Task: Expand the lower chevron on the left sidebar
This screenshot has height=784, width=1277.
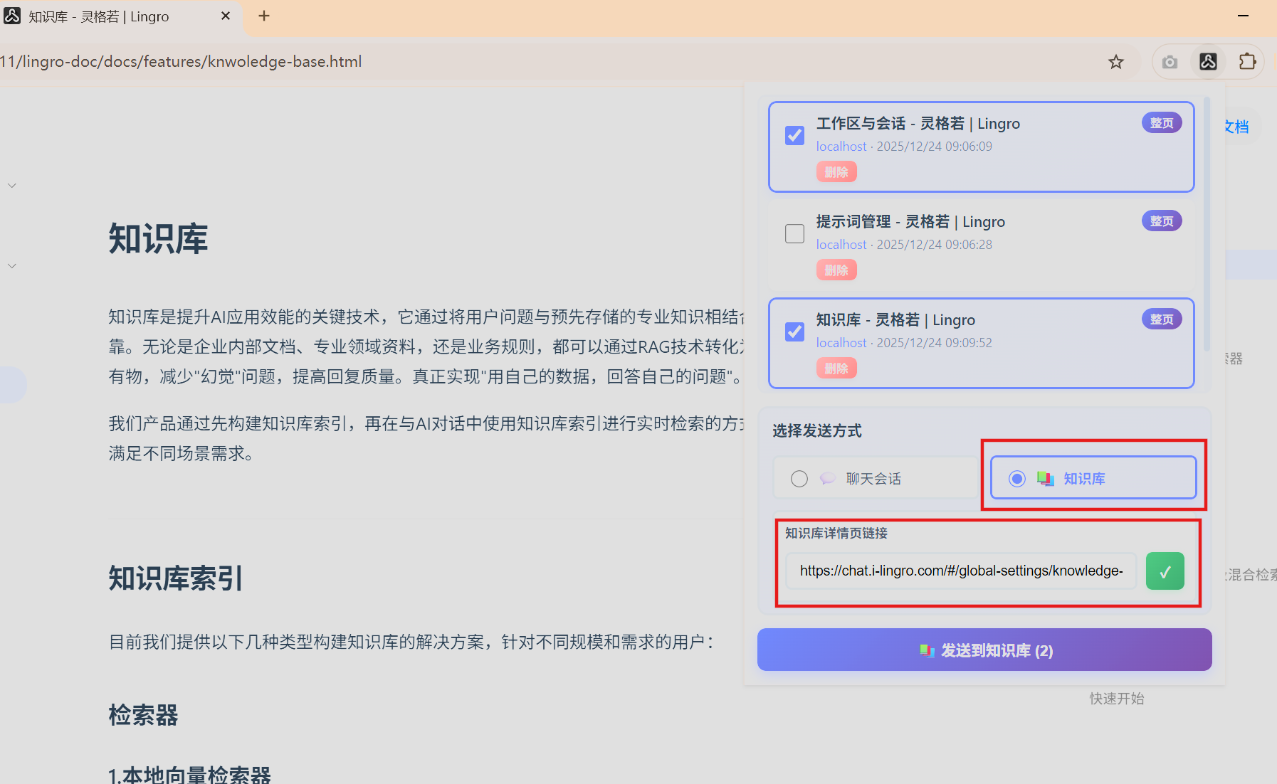Action: pos(11,265)
